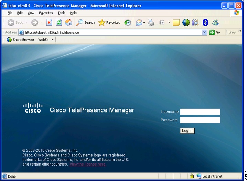Focus the Username input field

[x=200, y=112]
